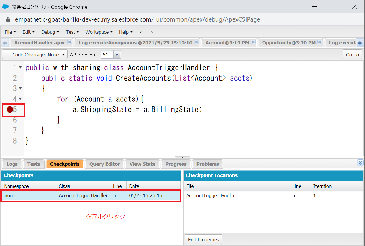This screenshot has height=246, width=365.
Task: Sort Checkpoints by the Namespace column
Action: pyautogui.click(x=29, y=186)
